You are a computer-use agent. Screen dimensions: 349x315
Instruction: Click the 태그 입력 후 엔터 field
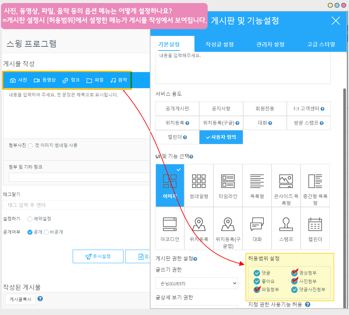click(76, 205)
